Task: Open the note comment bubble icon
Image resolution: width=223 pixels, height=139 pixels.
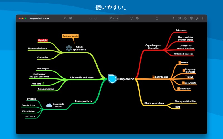Action: pos(179,18)
